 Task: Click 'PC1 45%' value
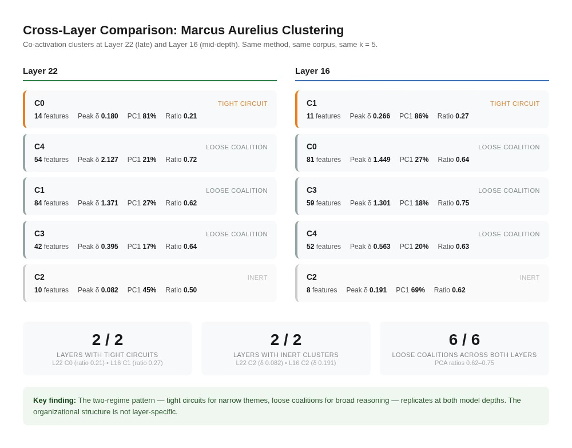[x=141, y=290]
